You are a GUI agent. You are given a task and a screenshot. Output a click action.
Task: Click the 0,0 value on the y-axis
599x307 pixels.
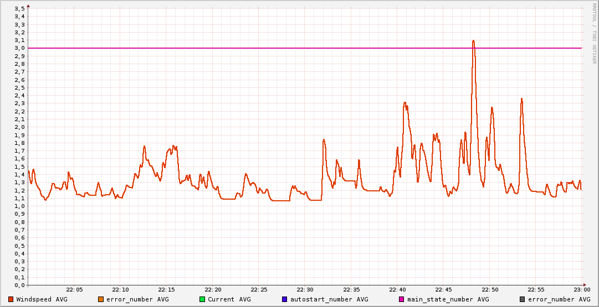coord(19,285)
